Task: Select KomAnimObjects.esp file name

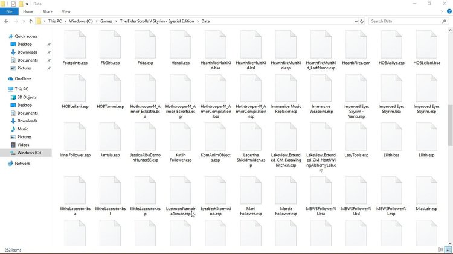Action: pos(216,157)
